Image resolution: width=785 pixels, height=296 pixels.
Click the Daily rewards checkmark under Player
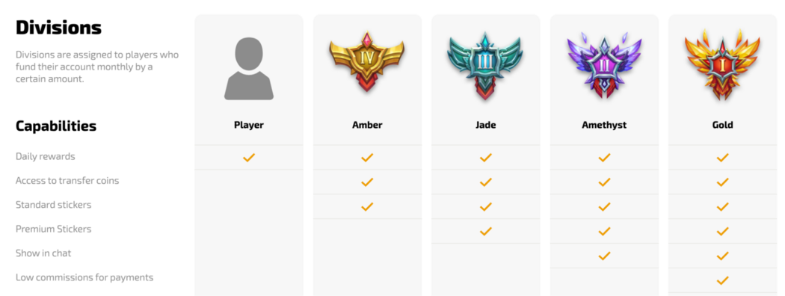click(249, 157)
